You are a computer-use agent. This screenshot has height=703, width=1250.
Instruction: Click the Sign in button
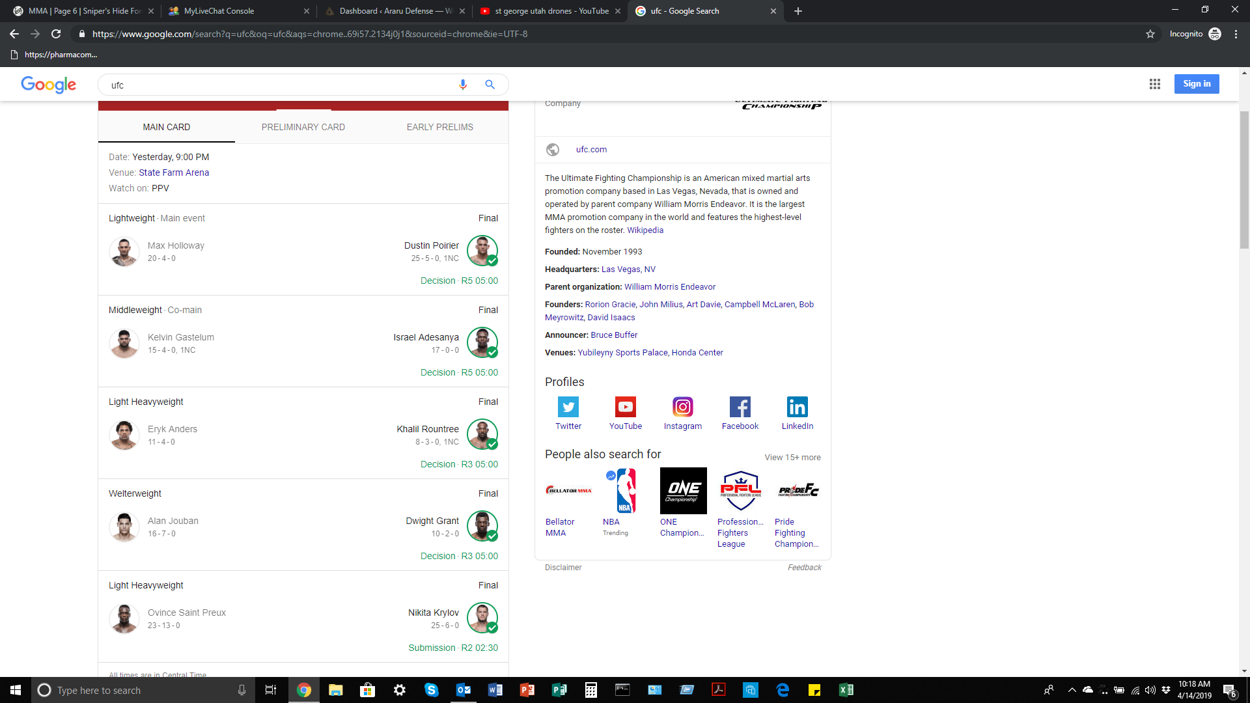tap(1197, 84)
